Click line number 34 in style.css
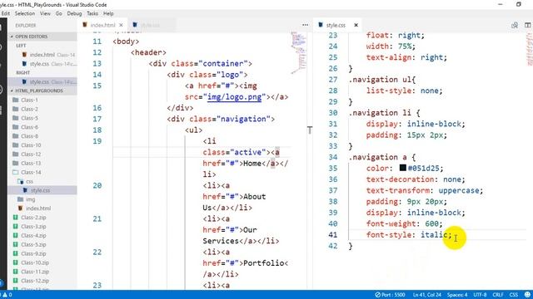Viewport: 533px width, 299px height. point(333,157)
